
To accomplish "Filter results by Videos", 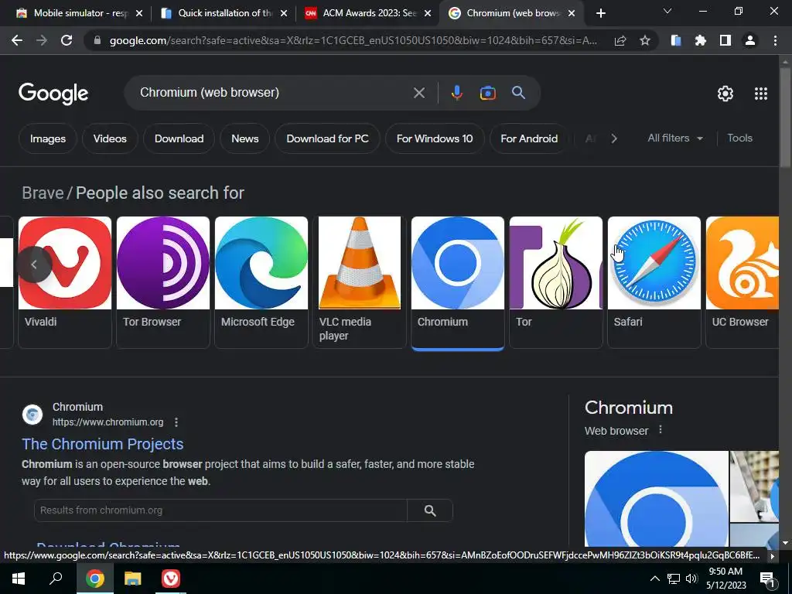I will [110, 138].
